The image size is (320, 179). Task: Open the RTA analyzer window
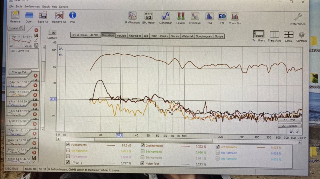point(209,16)
